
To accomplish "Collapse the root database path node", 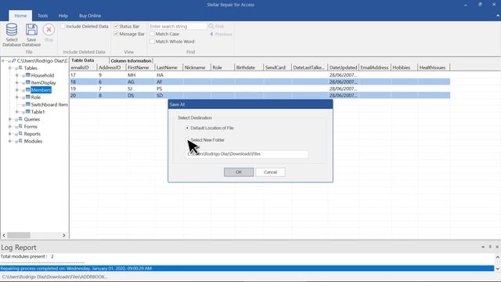I will tap(3, 60).
